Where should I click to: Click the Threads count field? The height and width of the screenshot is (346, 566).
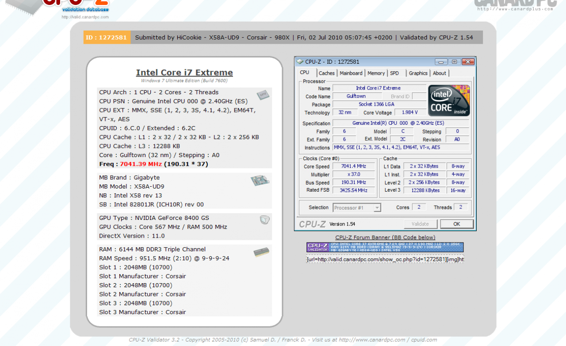[461, 207]
